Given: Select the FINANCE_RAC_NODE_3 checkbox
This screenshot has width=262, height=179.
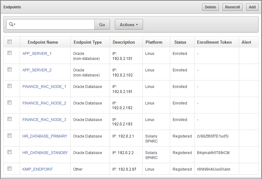Looking at the screenshot, I should pyautogui.click(x=9, y=119).
